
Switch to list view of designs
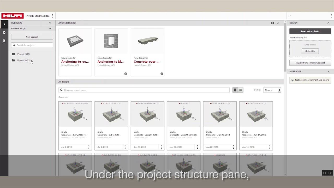click(241, 90)
